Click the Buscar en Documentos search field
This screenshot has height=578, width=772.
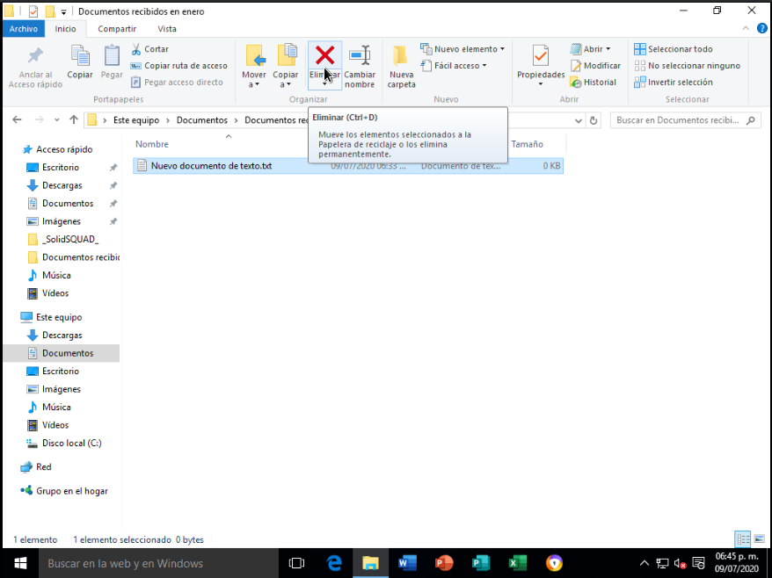pyautogui.click(x=679, y=120)
